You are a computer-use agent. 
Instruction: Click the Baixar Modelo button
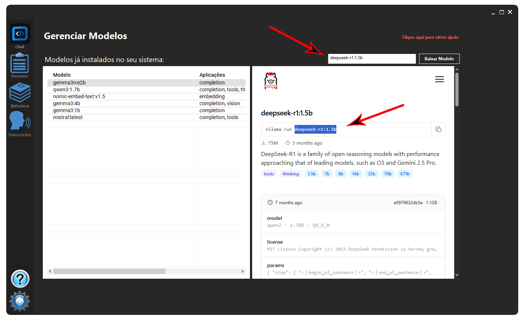439,59
